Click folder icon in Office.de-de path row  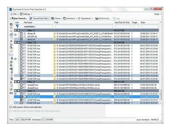(54, 85)
